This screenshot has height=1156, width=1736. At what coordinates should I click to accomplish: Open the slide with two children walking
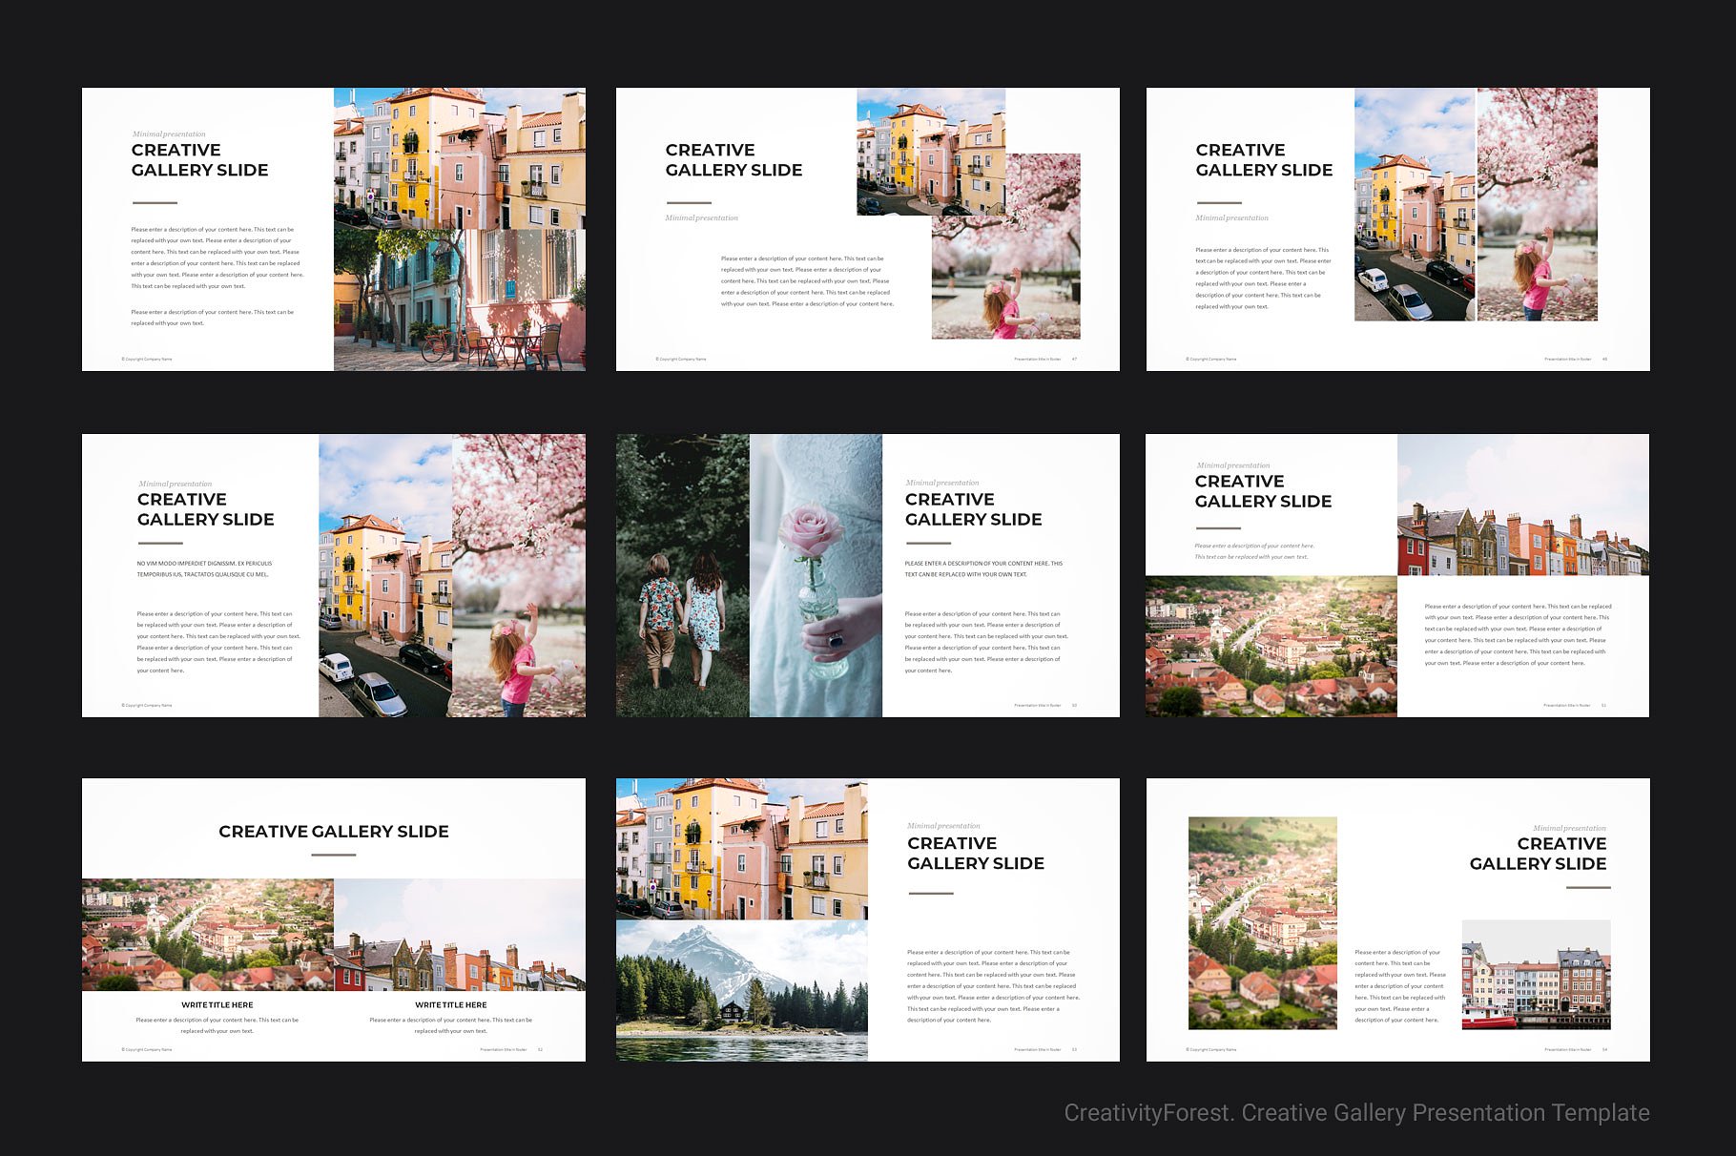pos(682,572)
